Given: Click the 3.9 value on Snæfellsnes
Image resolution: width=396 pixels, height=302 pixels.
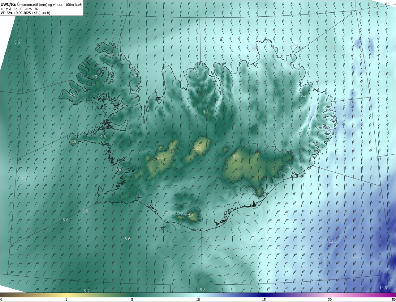Looking at the screenshot, I should (x=73, y=141).
